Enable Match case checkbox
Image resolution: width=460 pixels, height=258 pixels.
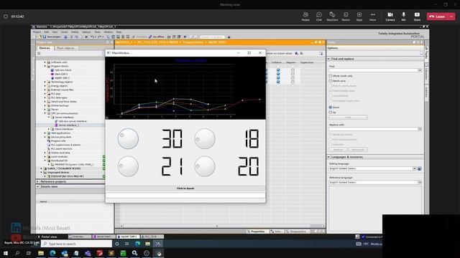(x=331, y=81)
